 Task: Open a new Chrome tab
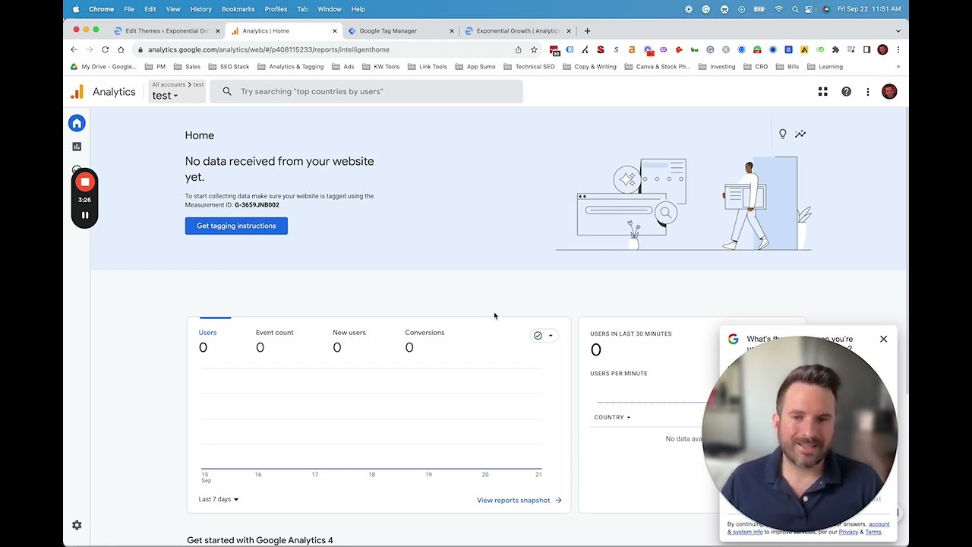coord(587,31)
